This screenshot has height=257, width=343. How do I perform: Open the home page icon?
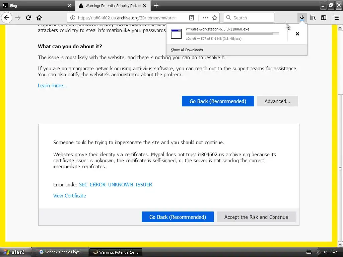(x=39, y=18)
